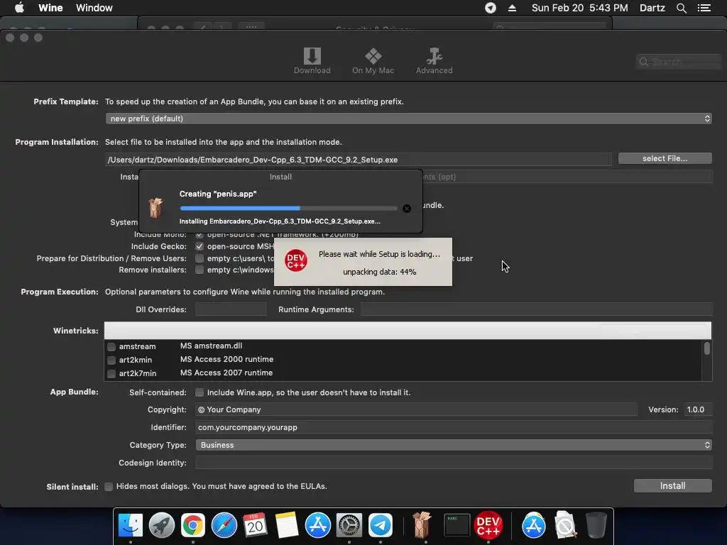Open the Window menu
Screen dimensions: 727x545
point(94,8)
